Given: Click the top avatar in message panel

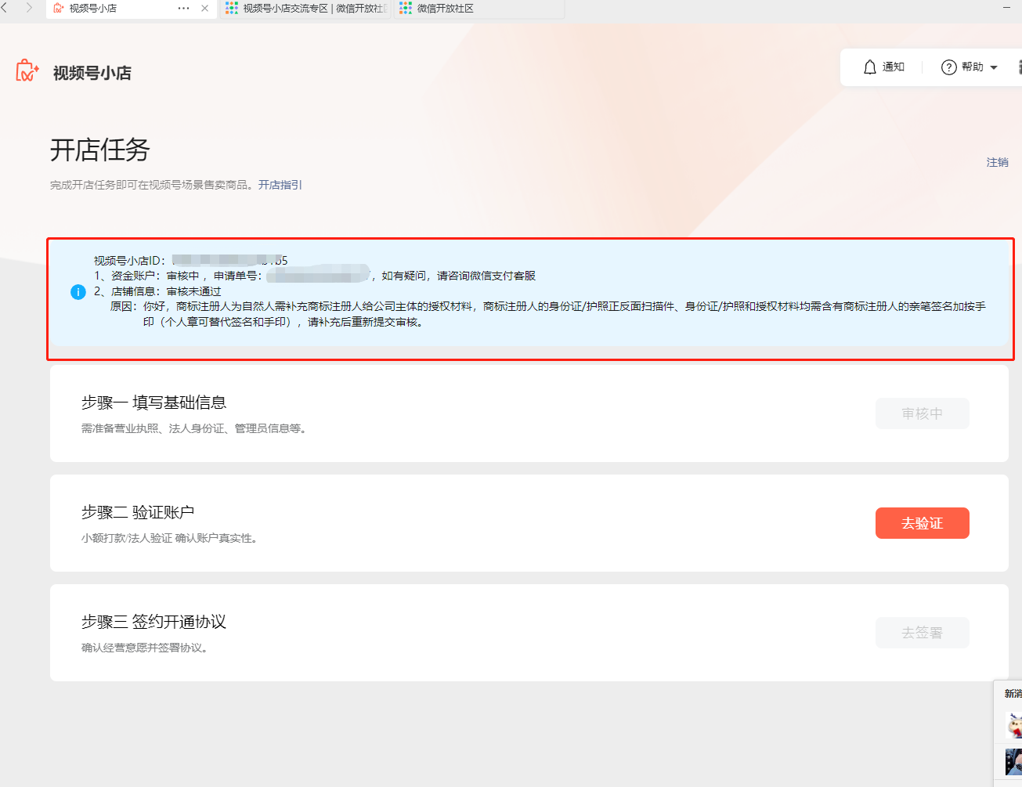Looking at the screenshot, I should [1014, 725].
